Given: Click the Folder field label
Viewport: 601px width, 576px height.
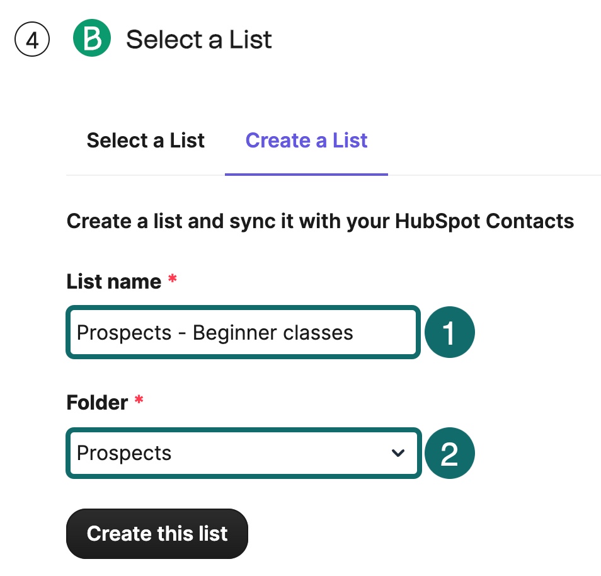Looking at the screenshot, I should [x=97, y=402].
